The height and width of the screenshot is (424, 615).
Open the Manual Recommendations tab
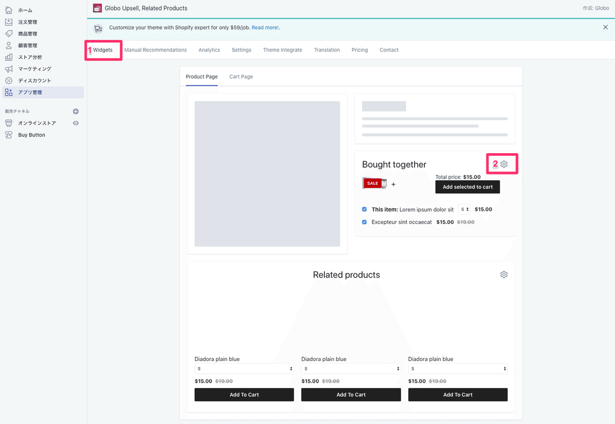coord(155,50)
